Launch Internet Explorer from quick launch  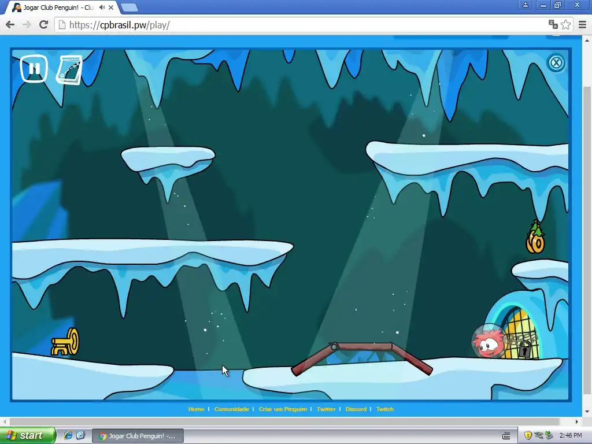[68, 435]
